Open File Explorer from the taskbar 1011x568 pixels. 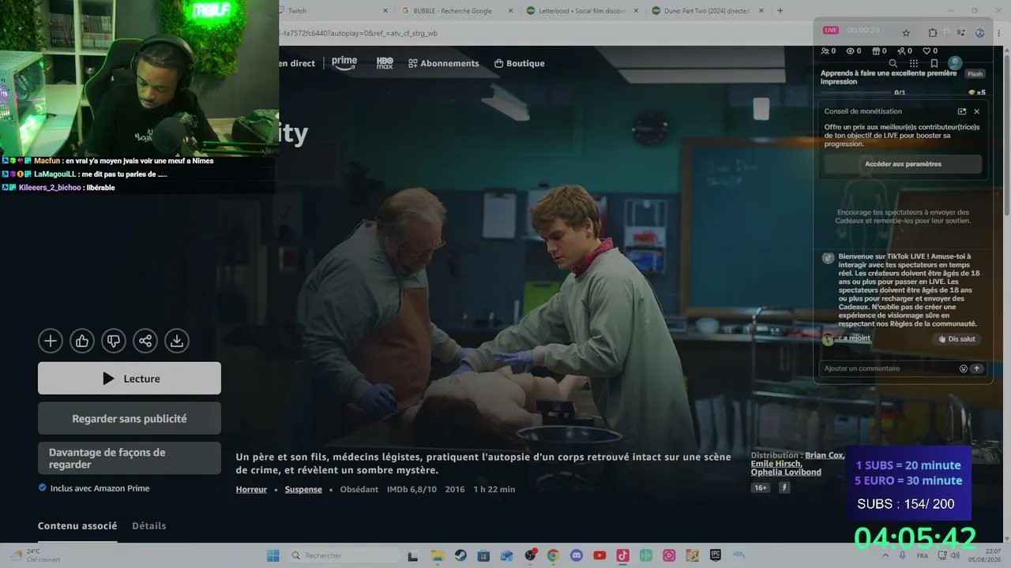pos(437,555)
